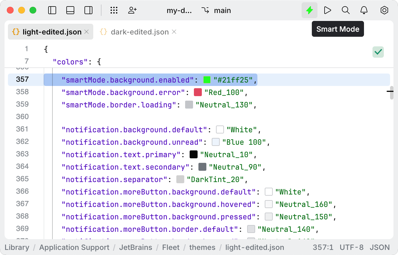The height and width of the screenshot is (255, 398).
Task: Click the themes breadcrumb link
Action: click(202, 247)
